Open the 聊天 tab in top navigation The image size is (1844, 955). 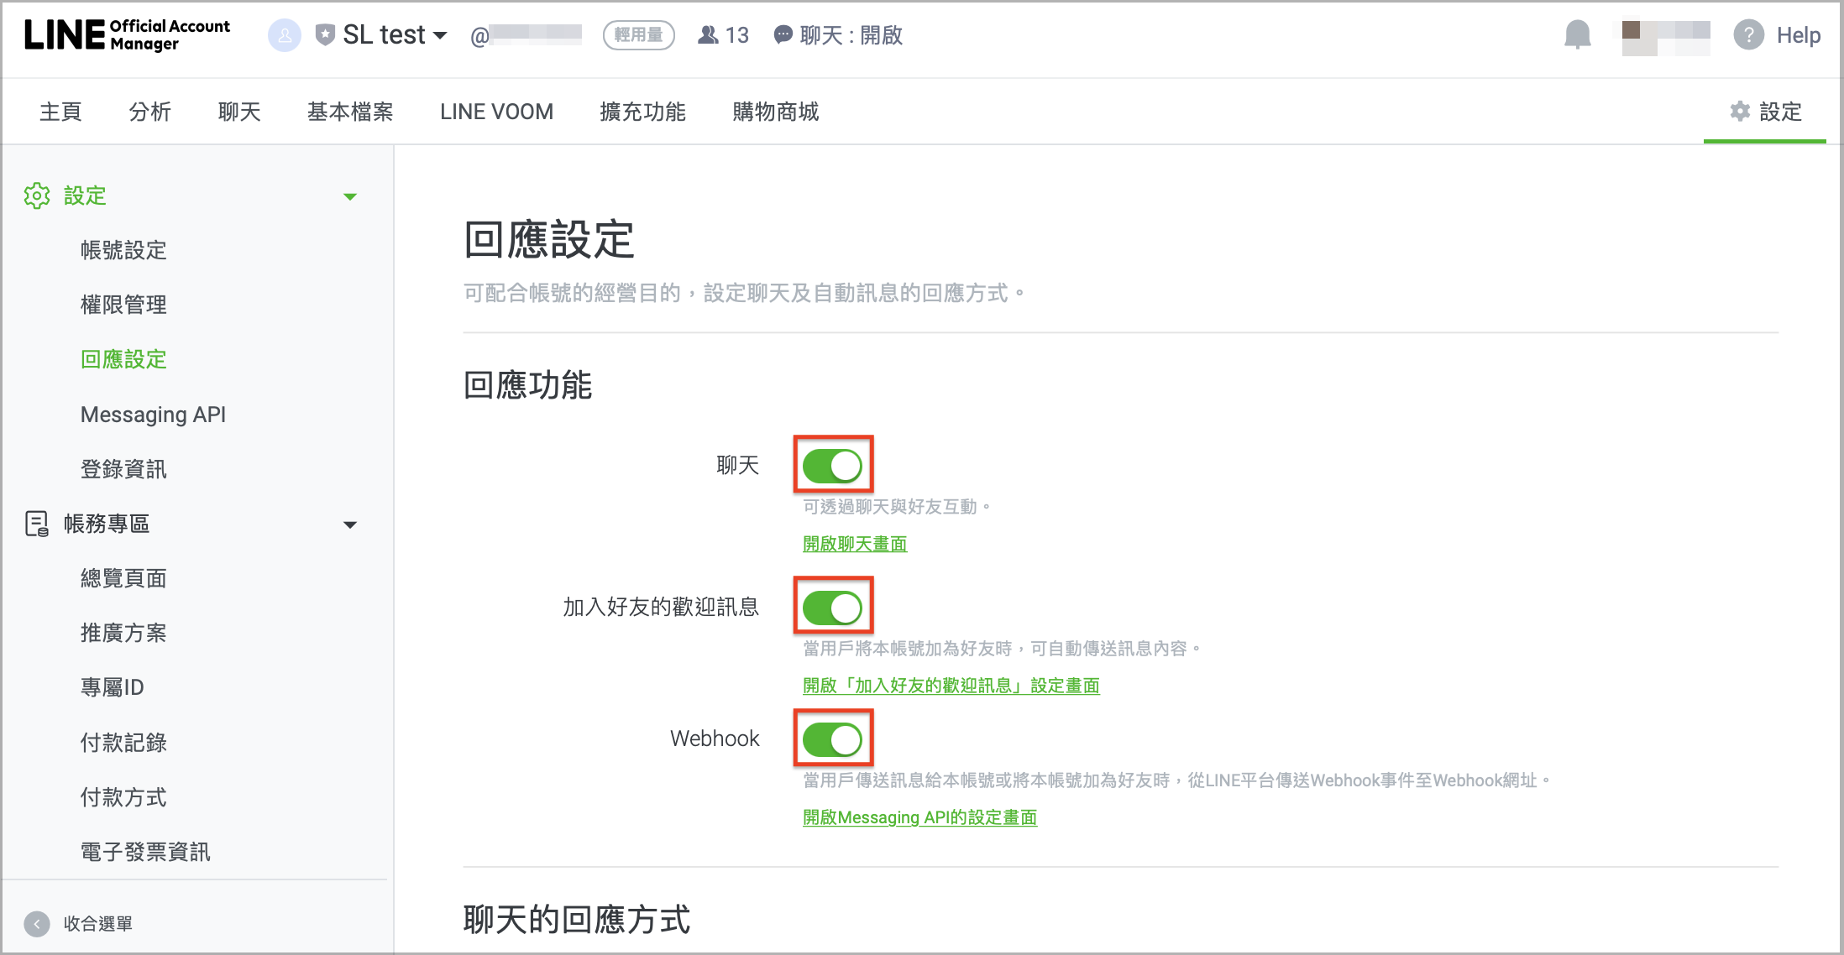click(239, 112)
